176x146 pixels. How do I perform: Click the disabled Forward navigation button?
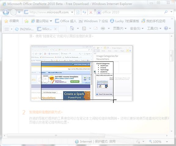(13, 12)
